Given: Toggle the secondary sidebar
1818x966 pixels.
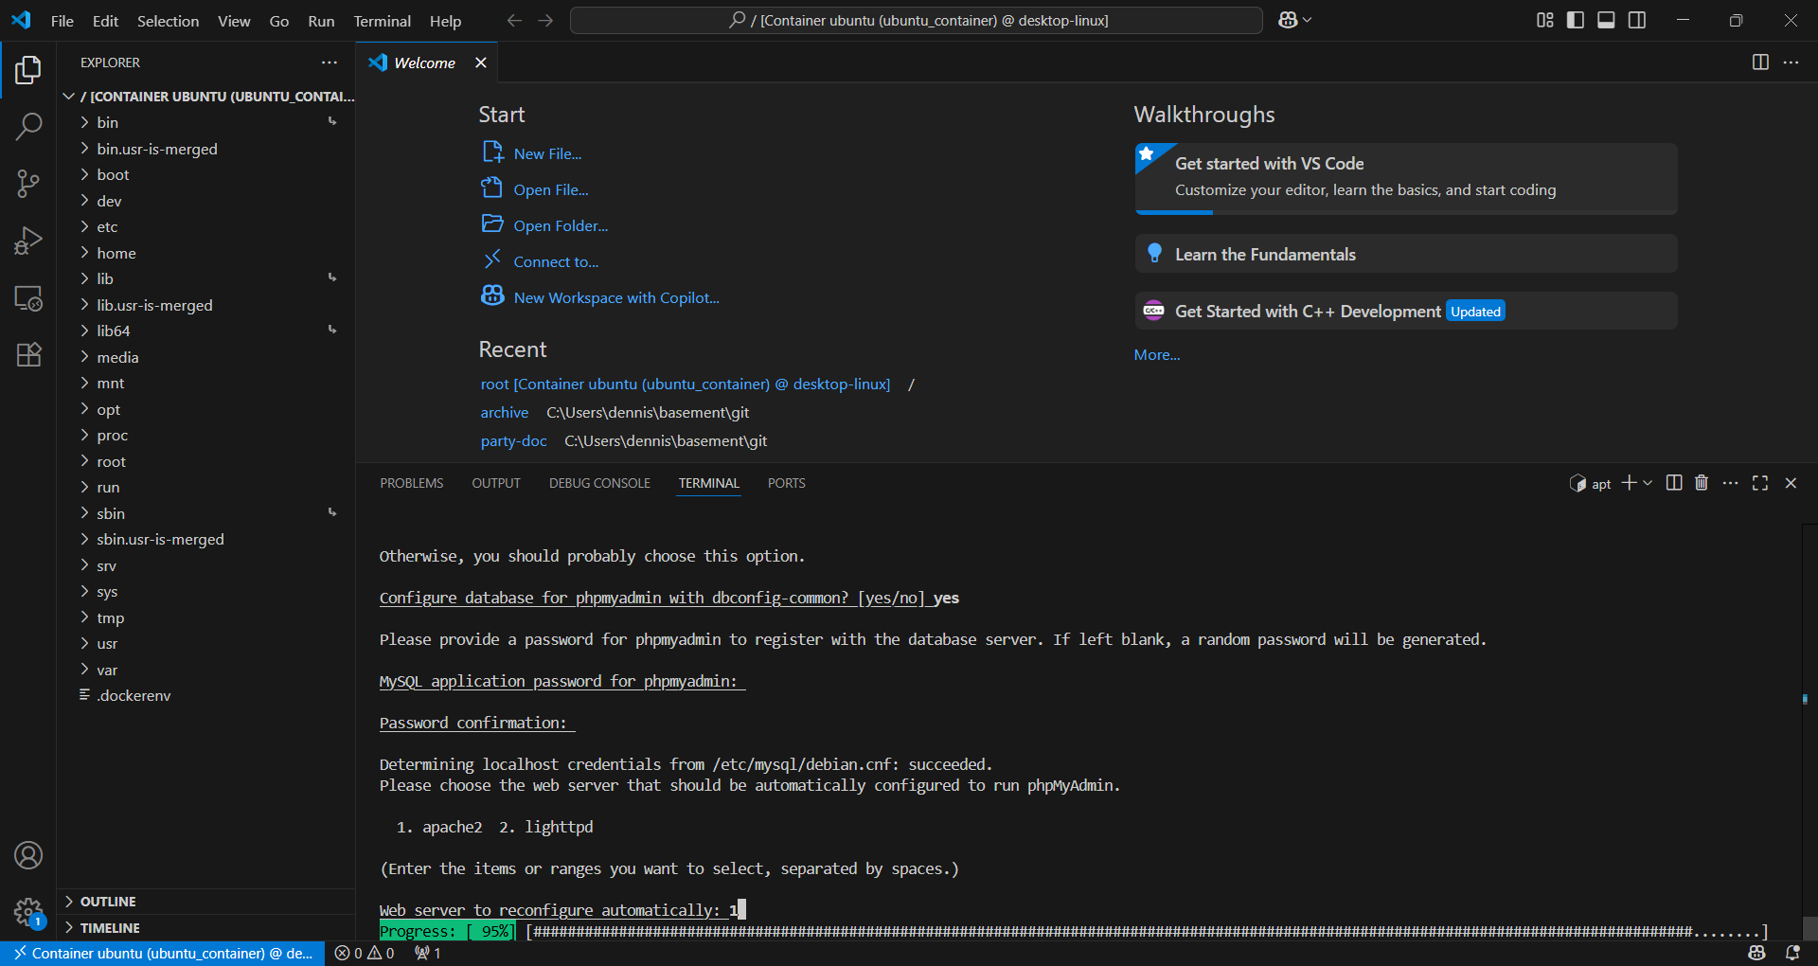Looking at the screenshot, I should pos(1636,19).
